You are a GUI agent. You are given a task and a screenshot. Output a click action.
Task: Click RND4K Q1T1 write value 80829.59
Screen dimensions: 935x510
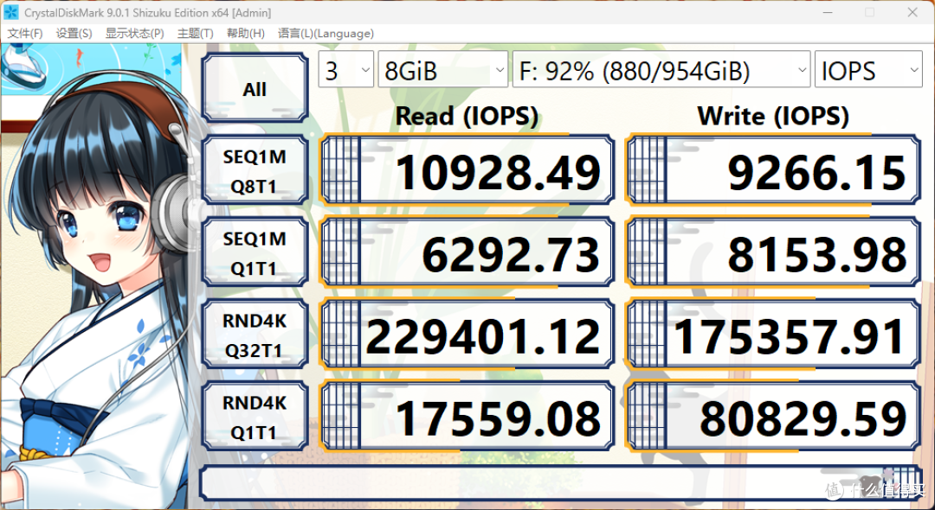click(x=773, y=417)
